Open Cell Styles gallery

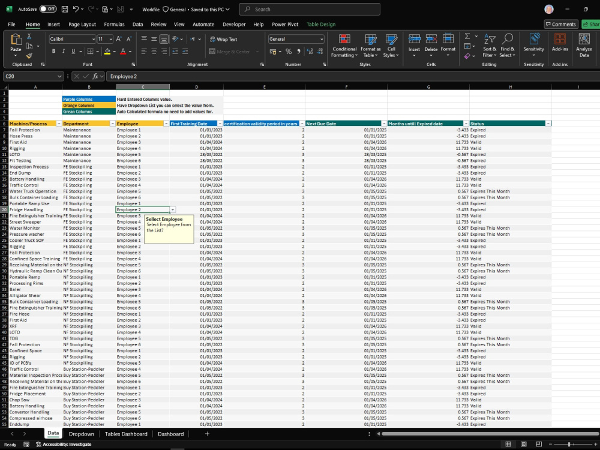(391, 46)
